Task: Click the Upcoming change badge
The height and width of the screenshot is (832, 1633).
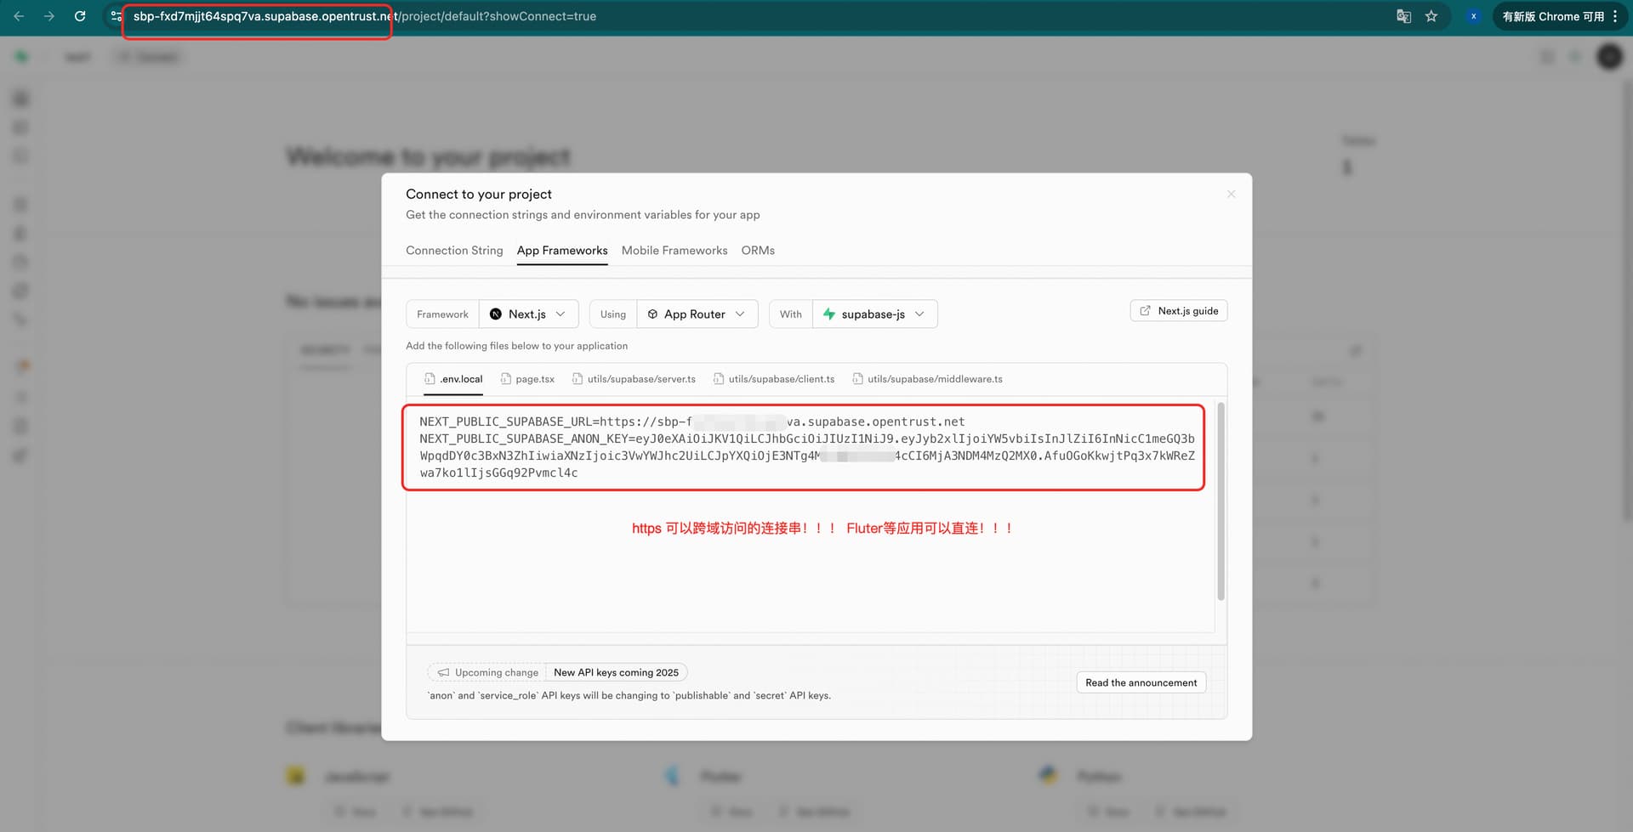Action: (488, 672)
